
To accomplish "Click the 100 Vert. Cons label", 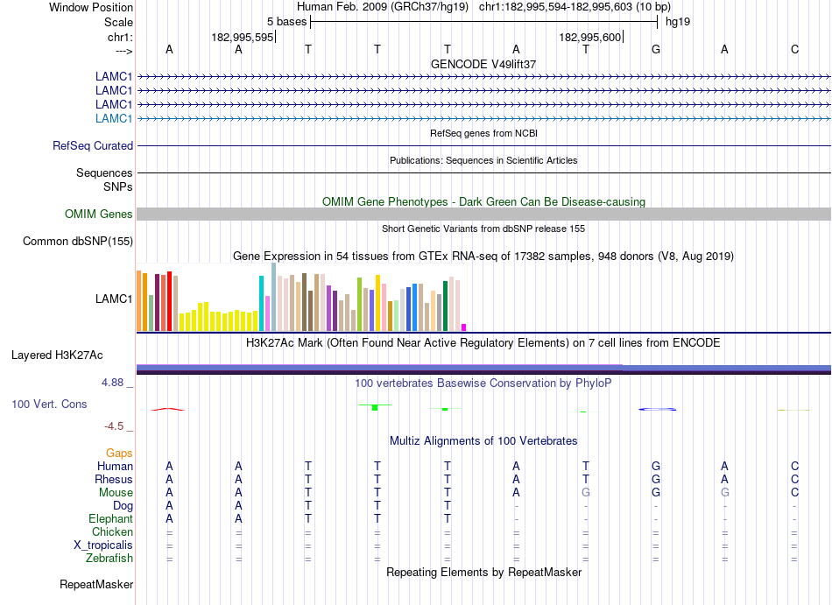I will pyautogui.click(x=49, y=404).
